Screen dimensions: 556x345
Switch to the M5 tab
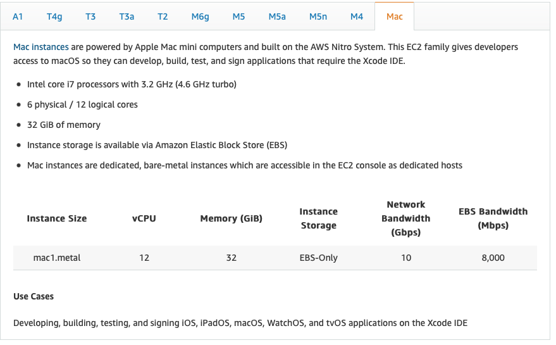click(x=238, y=16)
